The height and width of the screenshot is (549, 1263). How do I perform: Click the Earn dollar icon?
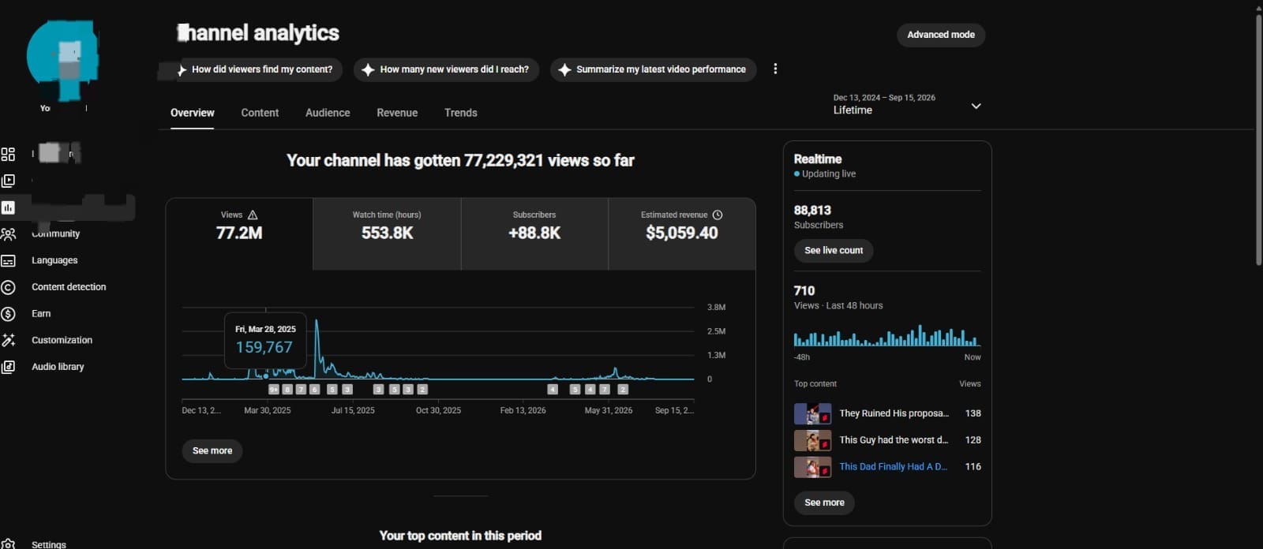tap(8, 314)
